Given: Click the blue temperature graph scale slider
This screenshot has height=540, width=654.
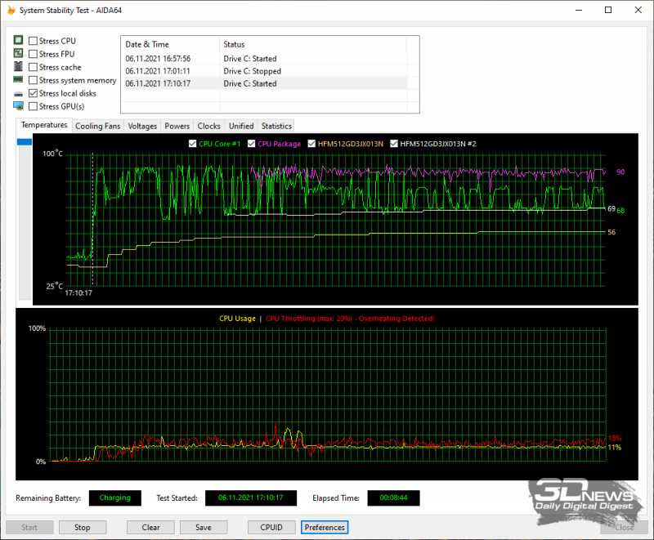Looking at the screenshot, I should tap(25, 142).
